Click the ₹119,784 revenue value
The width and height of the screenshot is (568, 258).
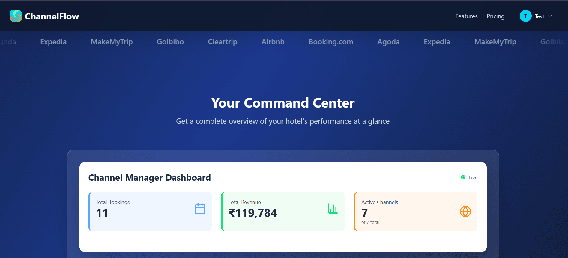(253, 213)
